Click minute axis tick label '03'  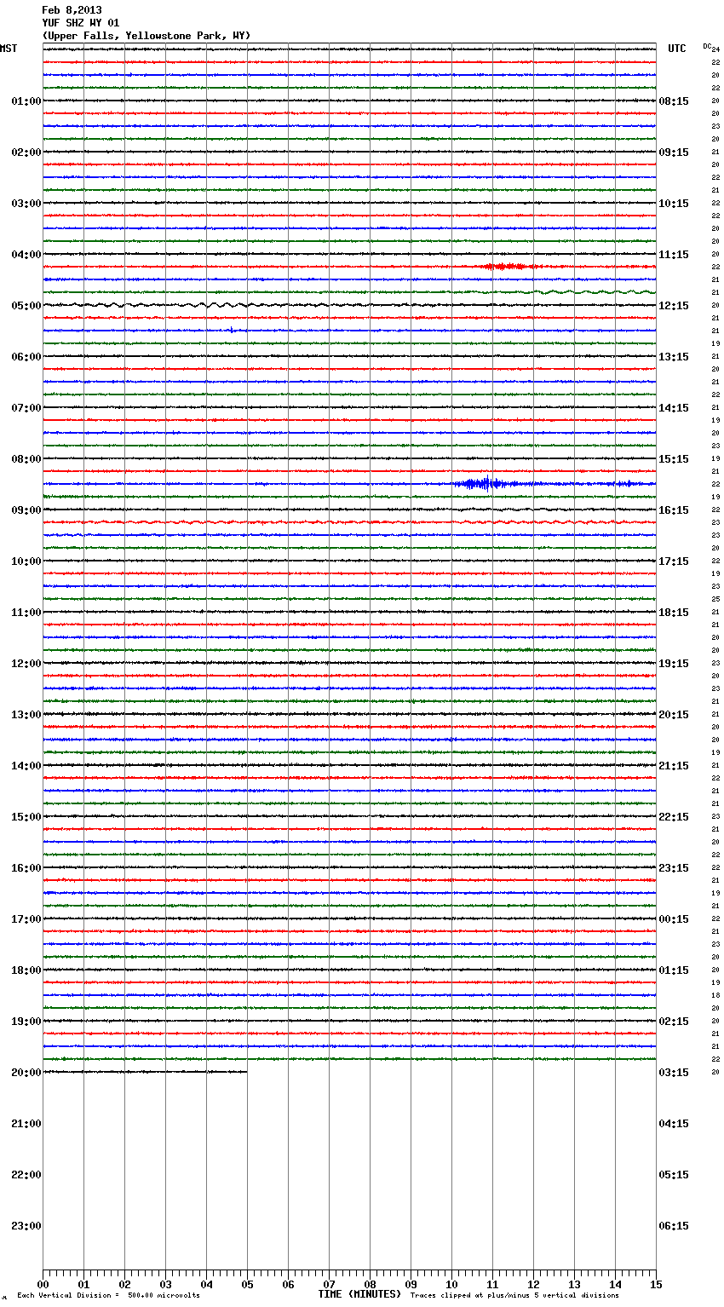tap(165, 1285)
